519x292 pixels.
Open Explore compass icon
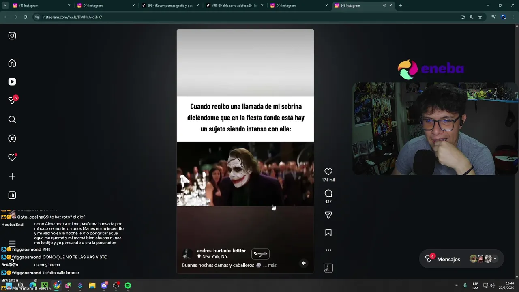click(12, 138)
